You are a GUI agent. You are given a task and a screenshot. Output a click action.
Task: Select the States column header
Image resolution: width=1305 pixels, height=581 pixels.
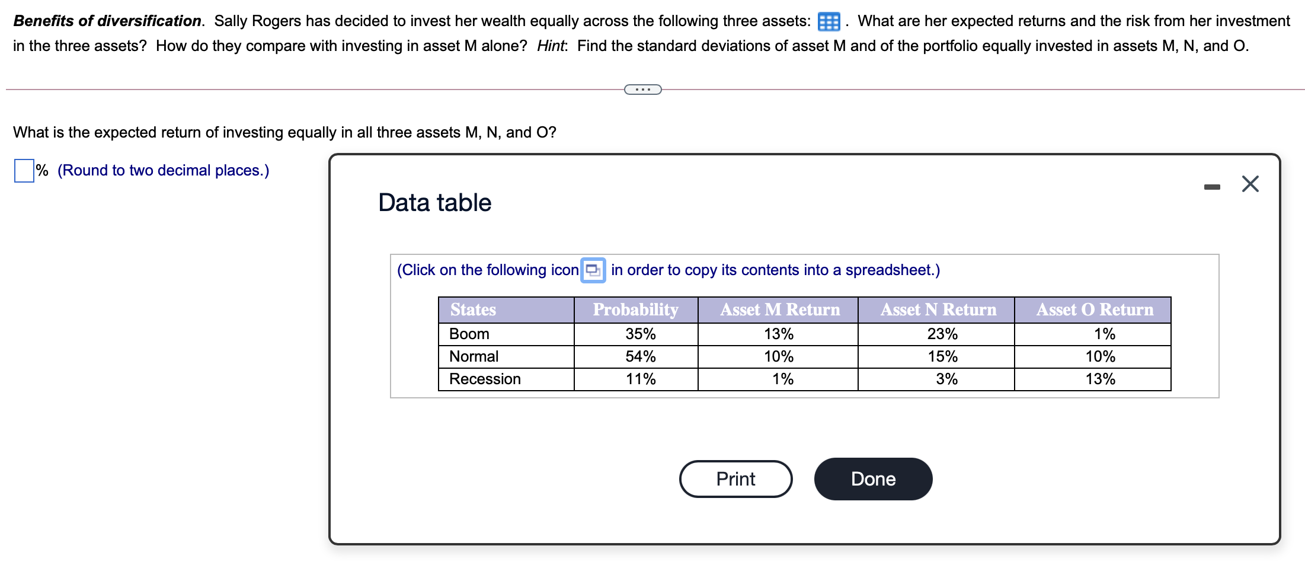(x=472, y=309)
